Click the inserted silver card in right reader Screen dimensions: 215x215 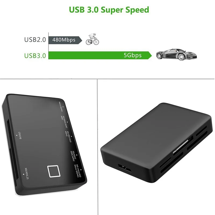click(180, 147)
